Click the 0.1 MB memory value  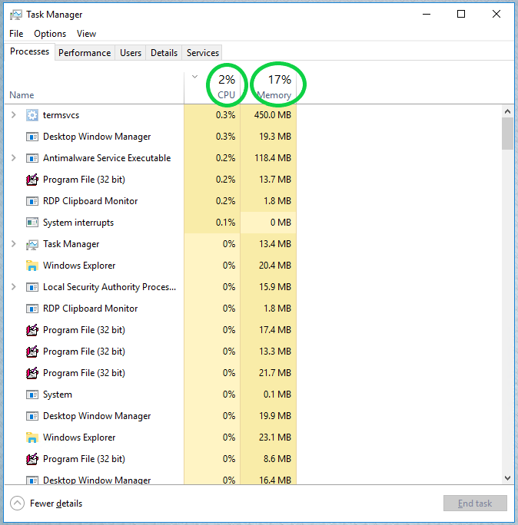(277, 395)
